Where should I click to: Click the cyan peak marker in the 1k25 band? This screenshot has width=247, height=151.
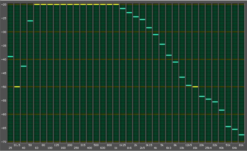tap(123, 9)
